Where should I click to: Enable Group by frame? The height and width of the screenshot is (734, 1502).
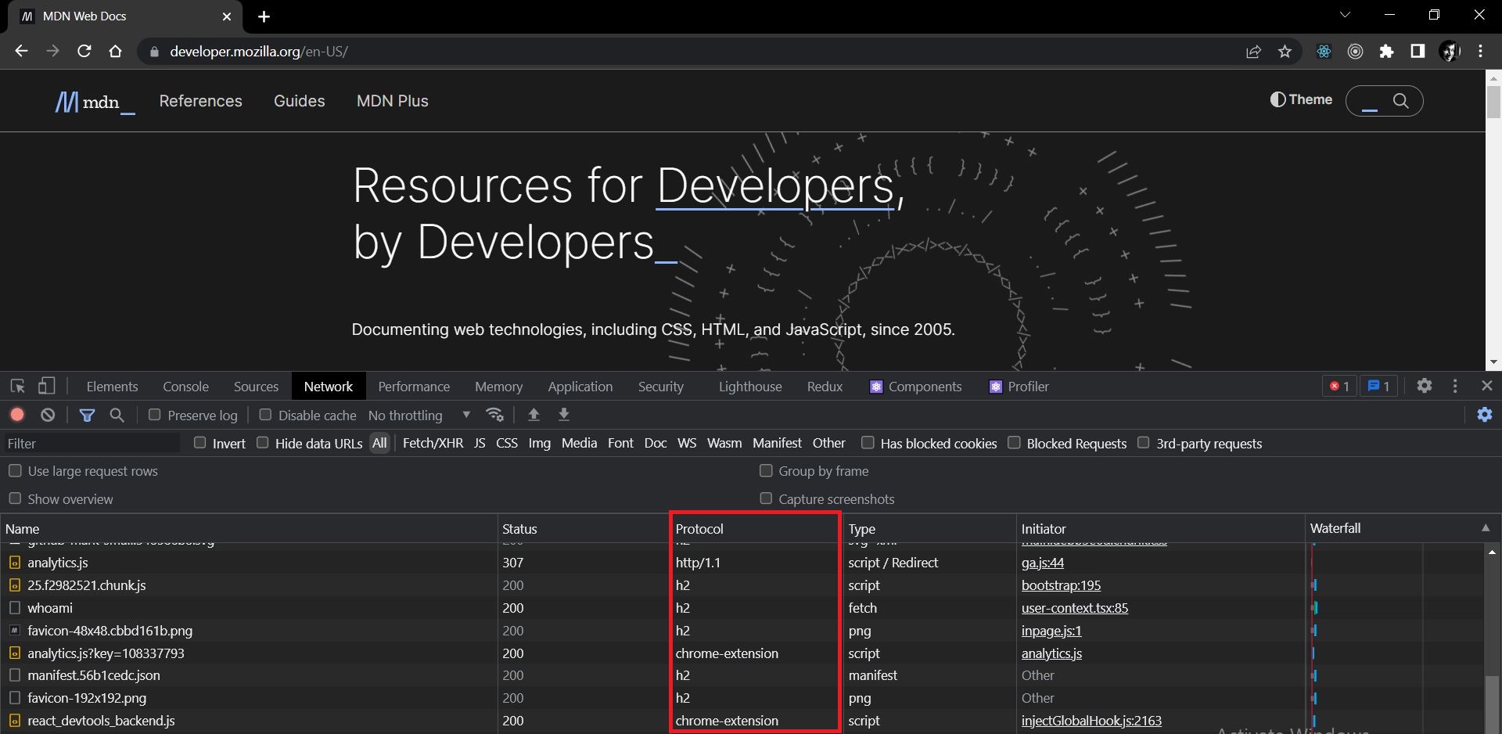click(766, 470)
